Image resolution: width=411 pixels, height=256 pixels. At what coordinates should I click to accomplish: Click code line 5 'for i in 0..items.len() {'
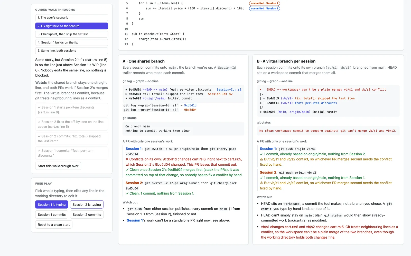click(x=161, y=3)
